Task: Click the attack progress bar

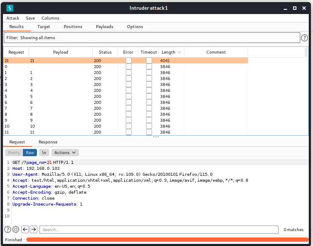Action: coord(167,240)
